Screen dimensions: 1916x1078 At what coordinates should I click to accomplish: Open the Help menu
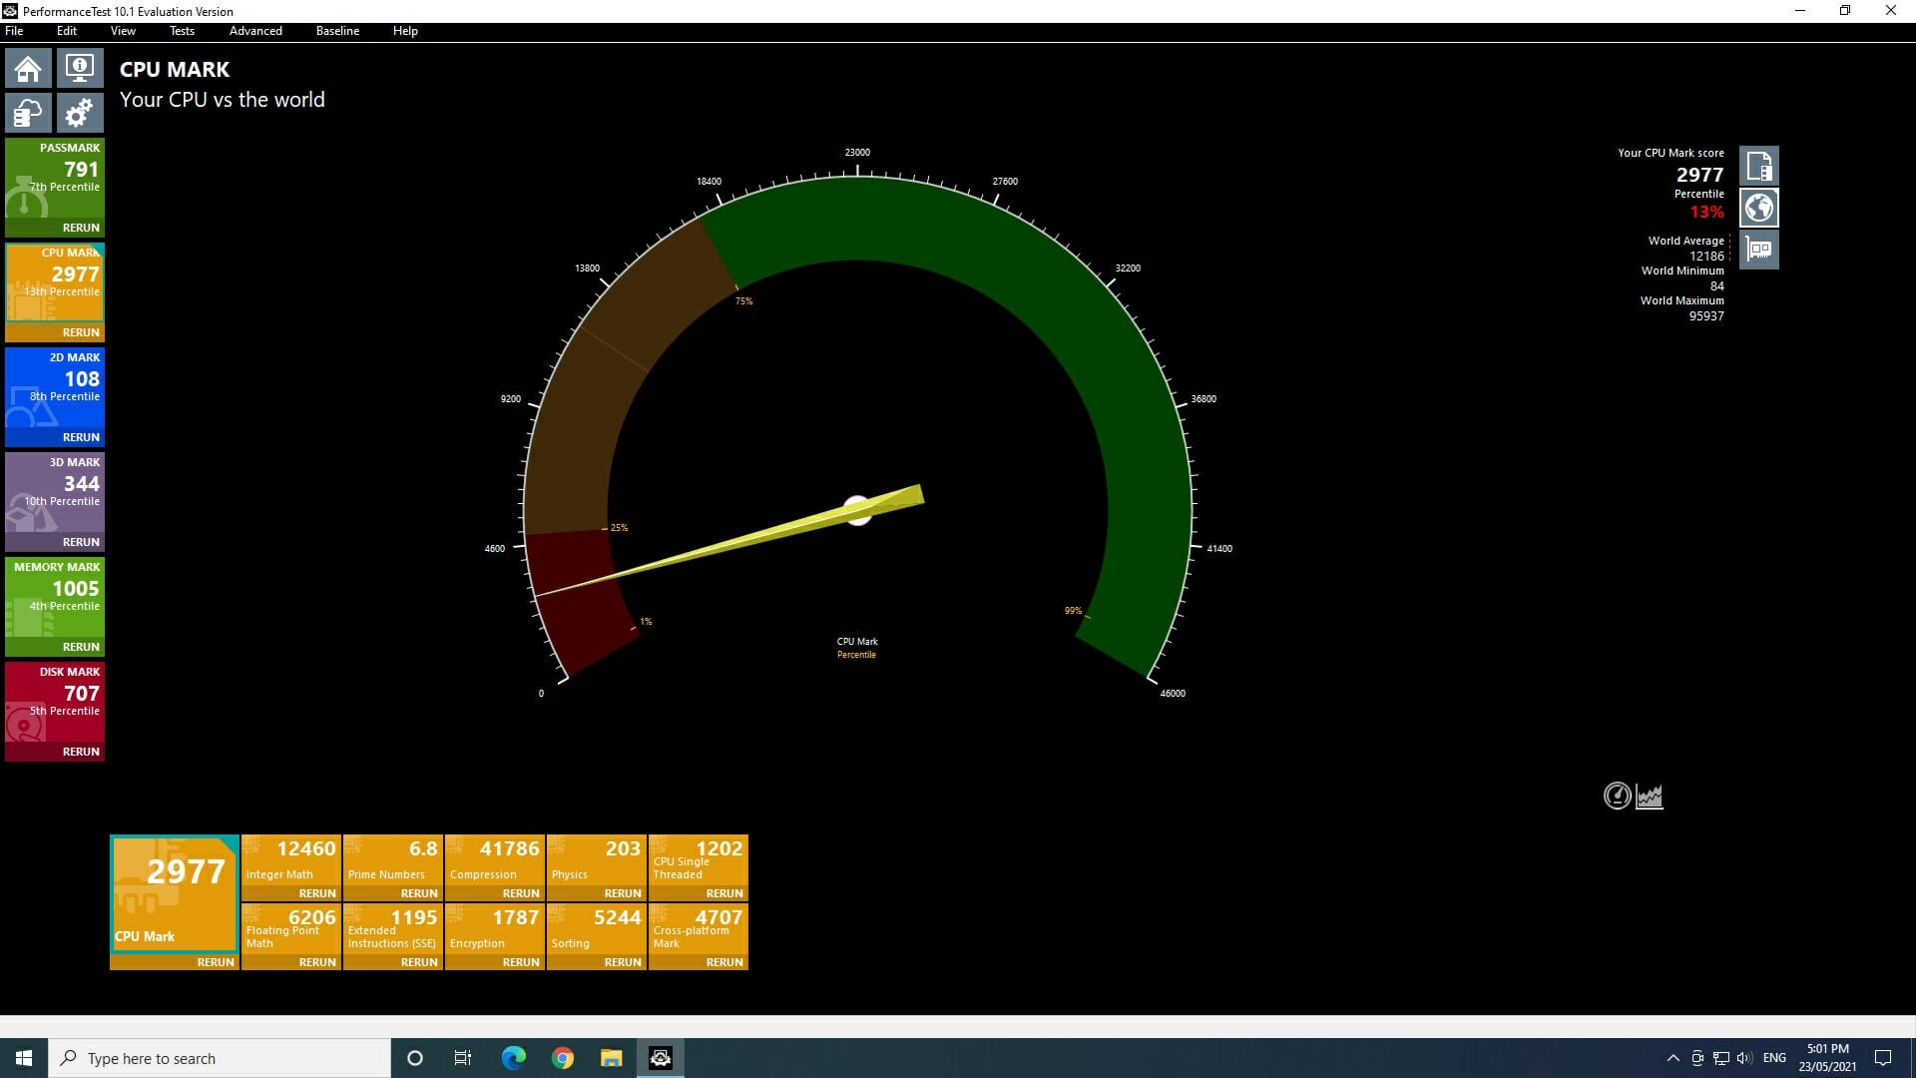[405, 31]
